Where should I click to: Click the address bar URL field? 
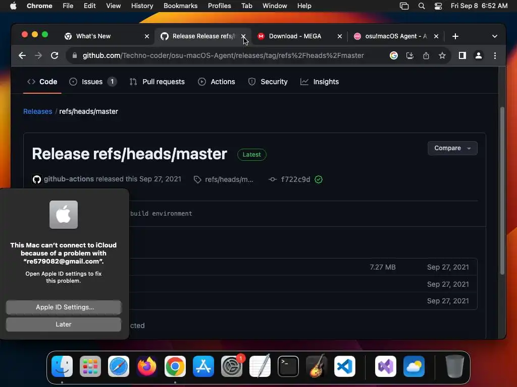click(223, 55)
